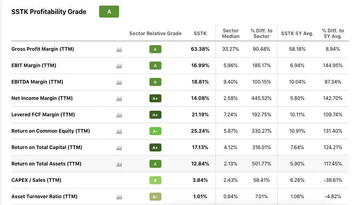
Task: View Return on Common Equity chart icon
Action: click(119, 131)
